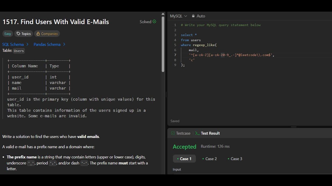Open the Topics tag
The image size is (332, 186).
24,34
